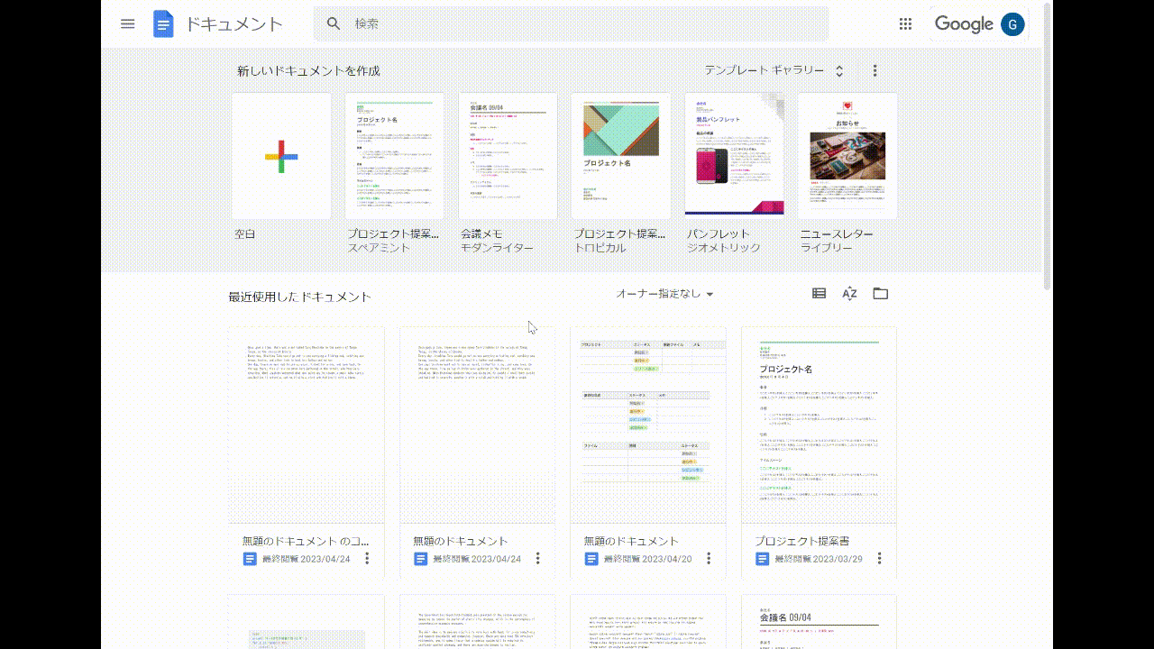The width and height of the screenshot is (1154, 649).
Task: Click the page vertical scrollbar
Action: click(x=1047, y=144)
